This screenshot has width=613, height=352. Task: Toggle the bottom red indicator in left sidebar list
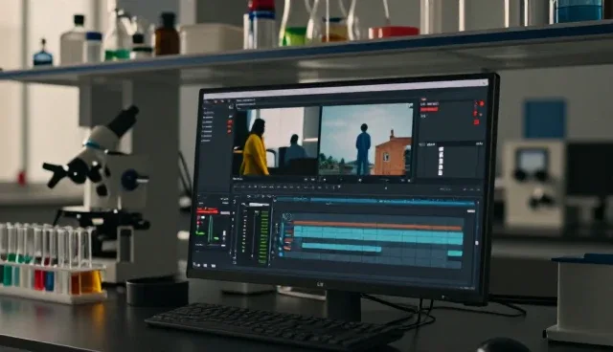pos(230,131)
